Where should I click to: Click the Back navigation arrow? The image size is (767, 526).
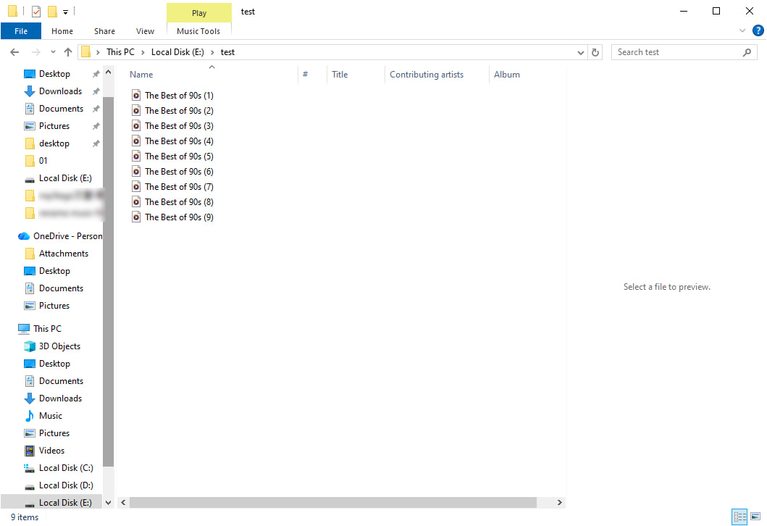pos(14,52)
